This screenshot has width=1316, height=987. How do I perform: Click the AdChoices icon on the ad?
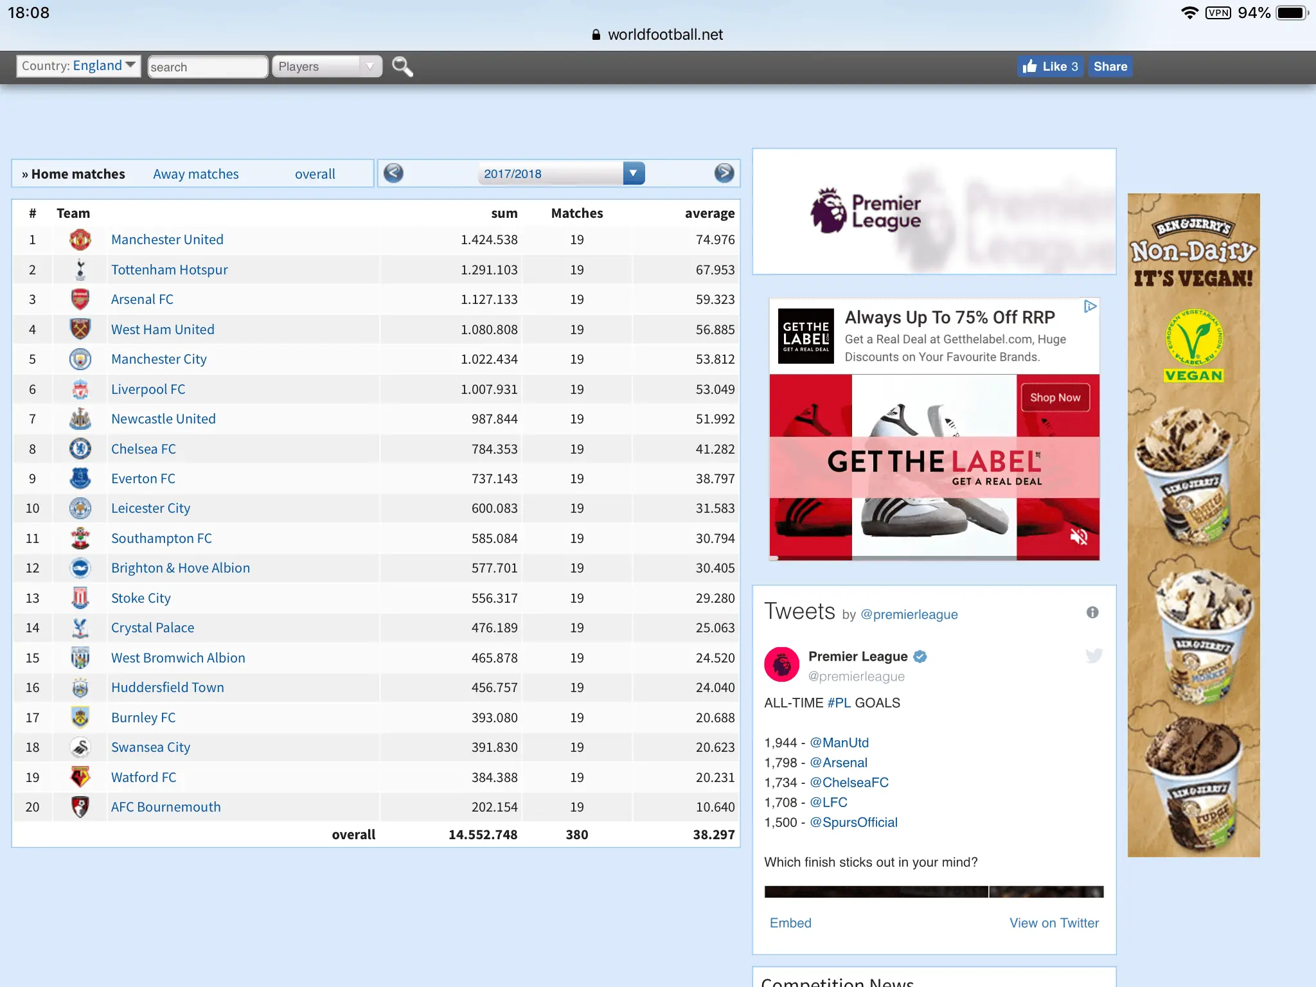coord(1090,307)
